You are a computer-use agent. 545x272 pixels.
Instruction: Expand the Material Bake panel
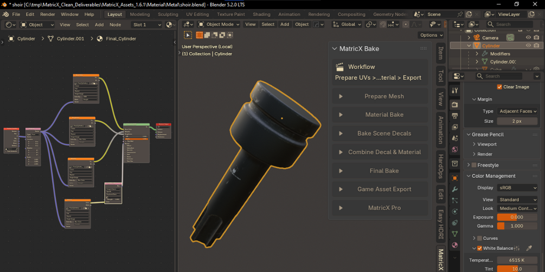click(x=380, y=115)
